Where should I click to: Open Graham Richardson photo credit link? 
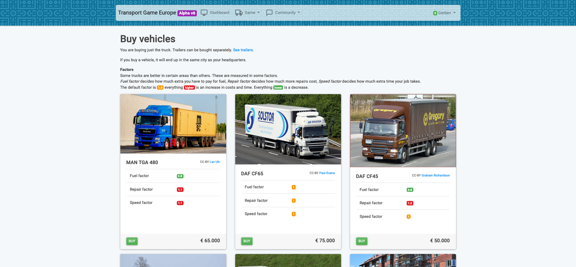pos(435,176)
